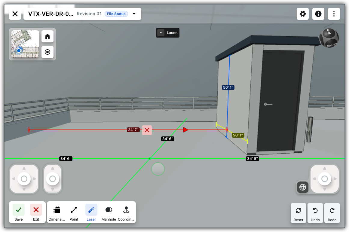Click the home view icon
This screenshot has width=349, height=232.
(x=47, y=36)
